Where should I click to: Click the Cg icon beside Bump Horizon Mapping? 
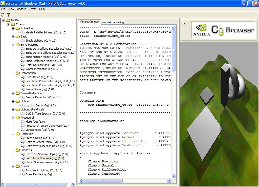tap(23, 57)
